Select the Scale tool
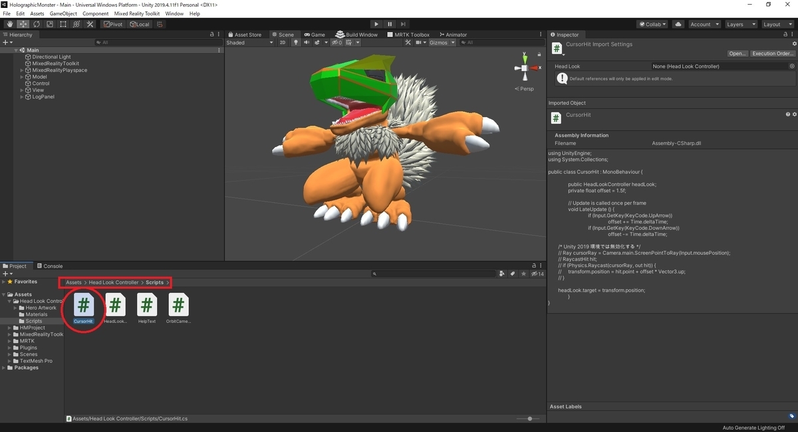This screenshot has width=798, height=432. pyautogui.click(x=49, y=24)
